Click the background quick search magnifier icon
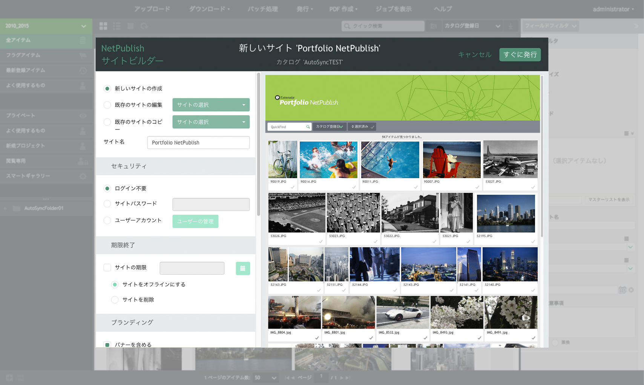 [347, 26]
